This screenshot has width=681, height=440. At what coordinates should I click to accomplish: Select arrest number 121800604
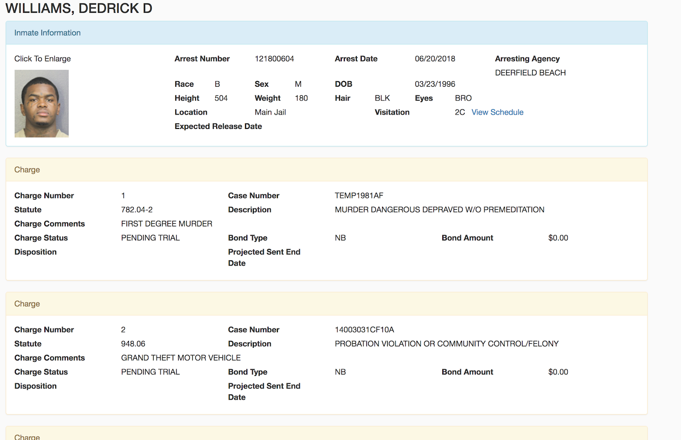(274, 59)
